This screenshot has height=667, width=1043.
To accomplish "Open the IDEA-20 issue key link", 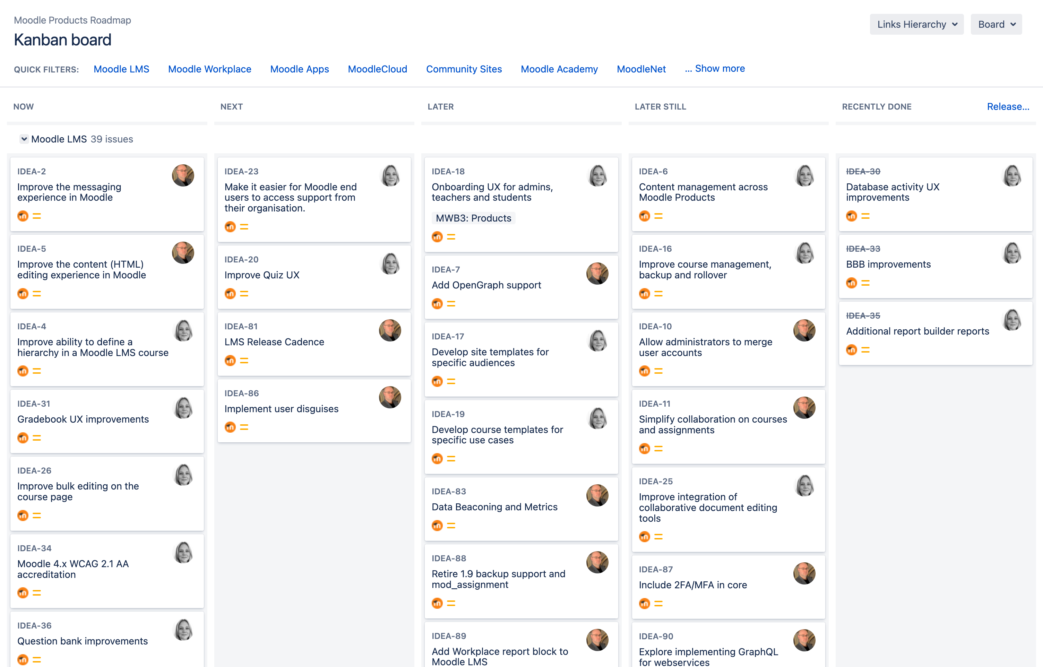I will [241, 259].
